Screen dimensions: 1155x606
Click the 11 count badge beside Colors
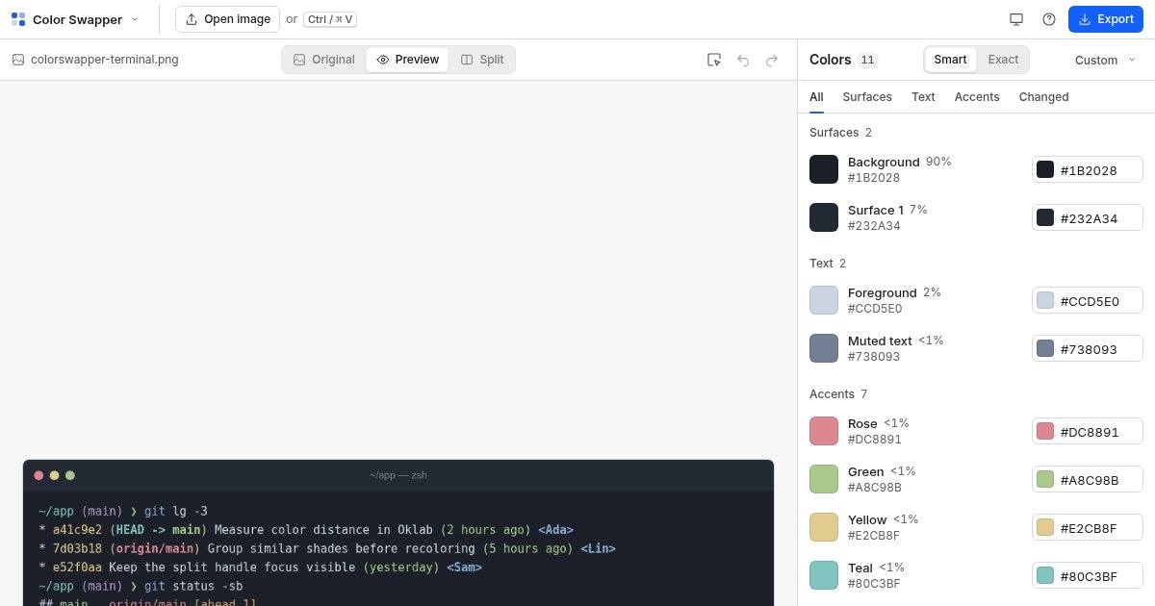click(867, 60)
